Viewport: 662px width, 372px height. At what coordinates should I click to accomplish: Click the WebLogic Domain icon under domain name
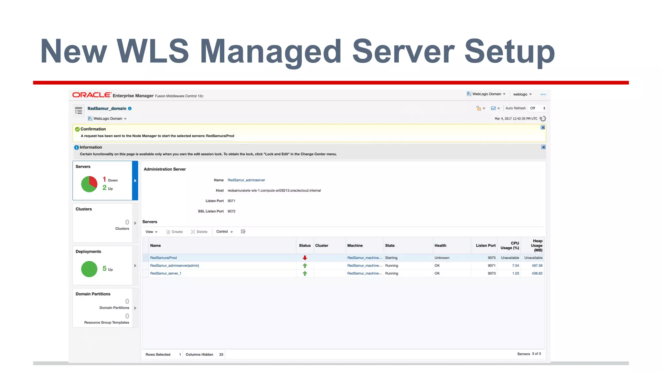point(90,119)
